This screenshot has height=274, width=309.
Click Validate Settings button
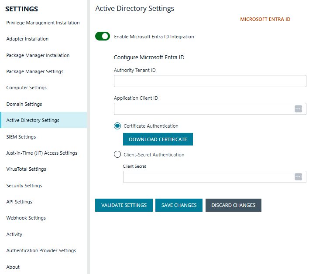124,205
